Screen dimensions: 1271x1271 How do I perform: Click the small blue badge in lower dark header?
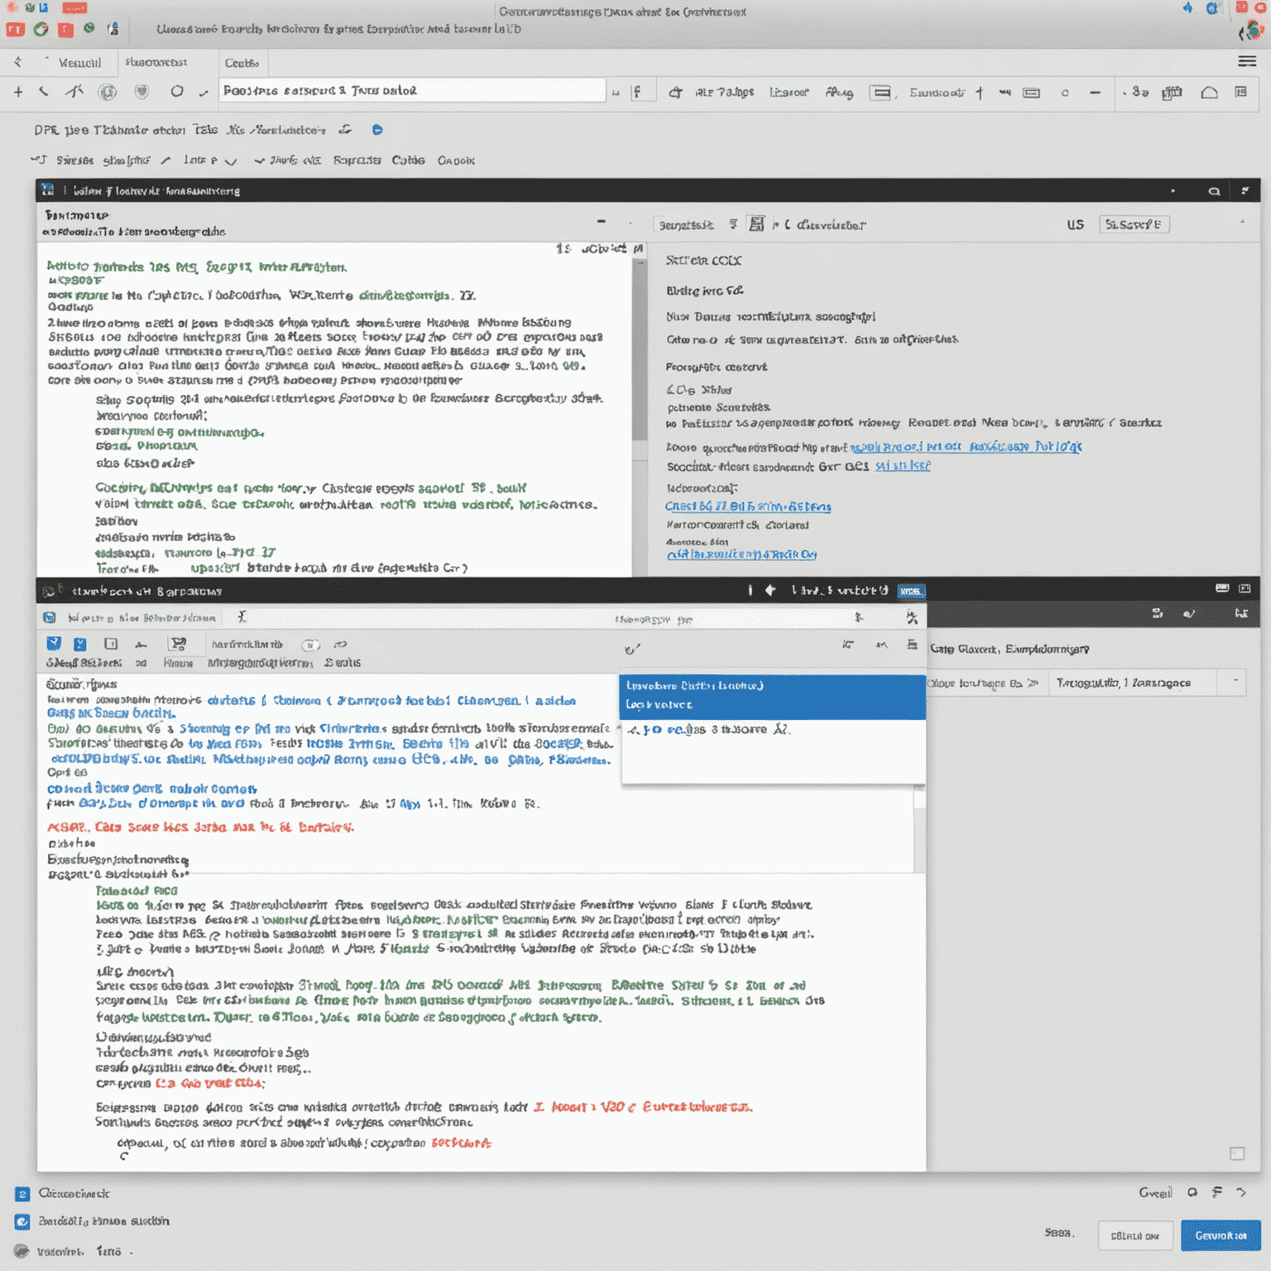click(x=911, y=591)
